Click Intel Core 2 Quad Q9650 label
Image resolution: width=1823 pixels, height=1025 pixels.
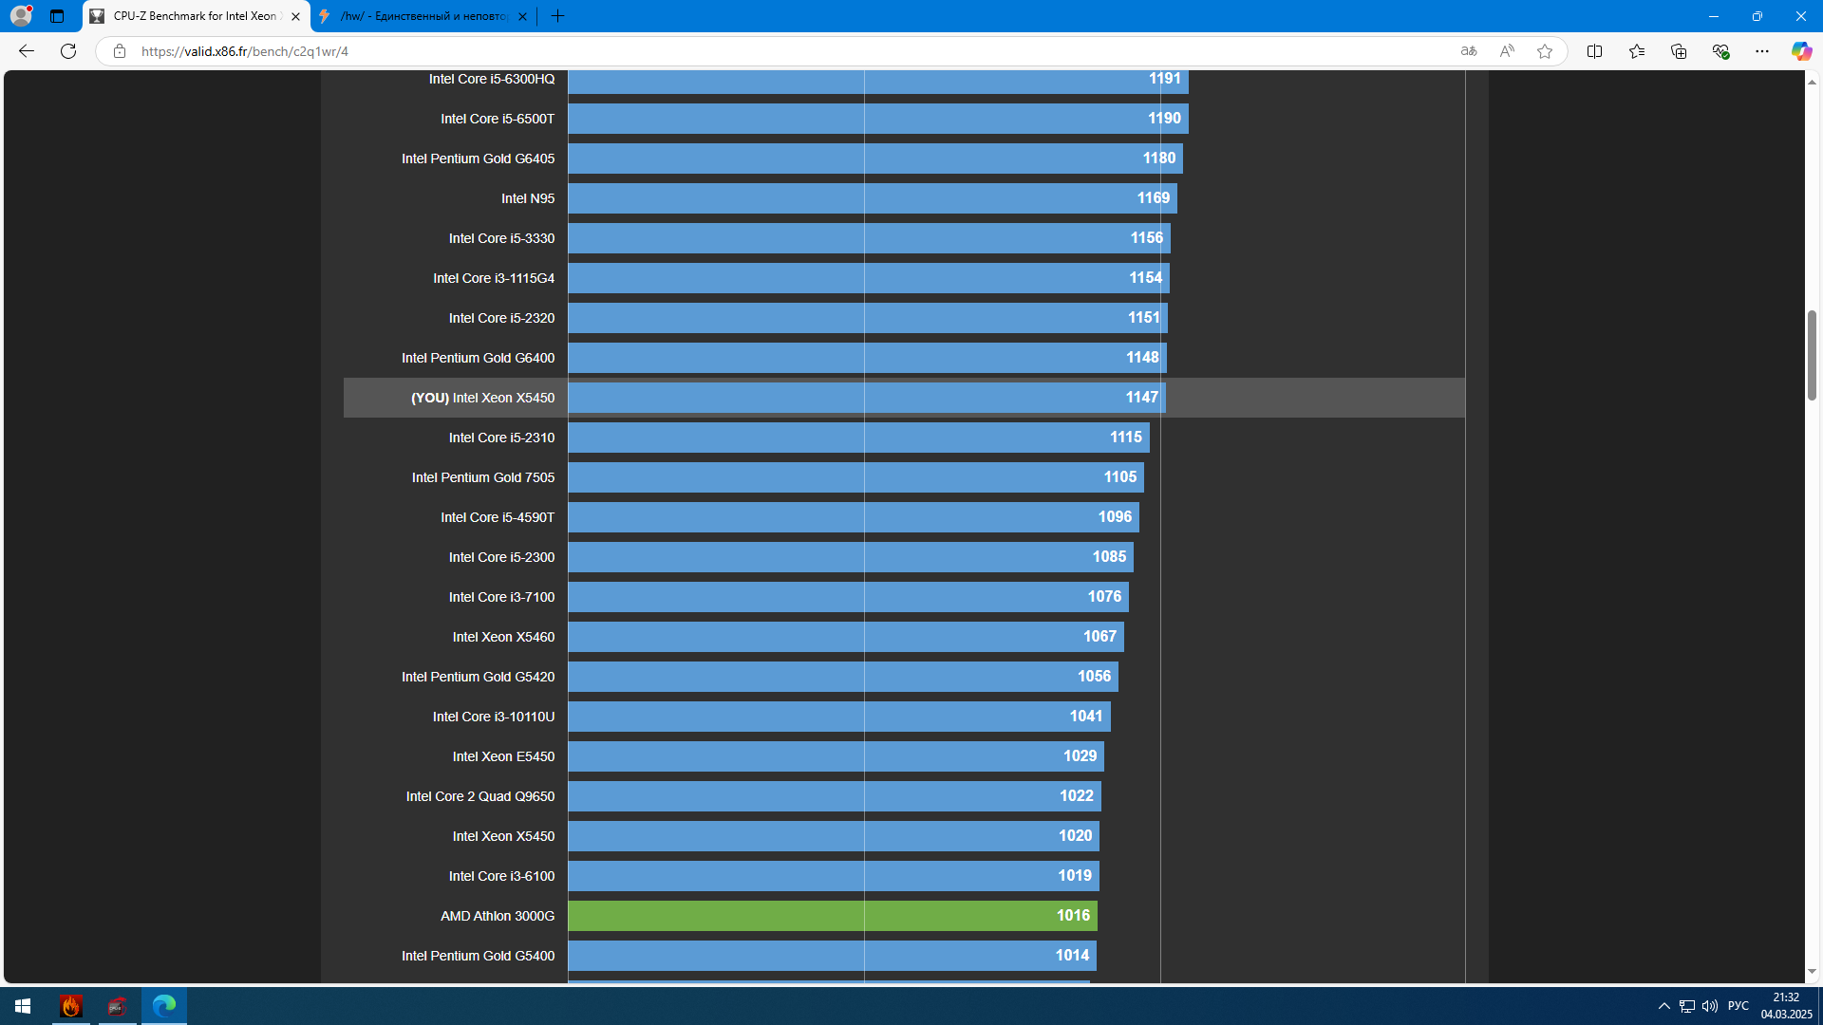click(480, 796)
